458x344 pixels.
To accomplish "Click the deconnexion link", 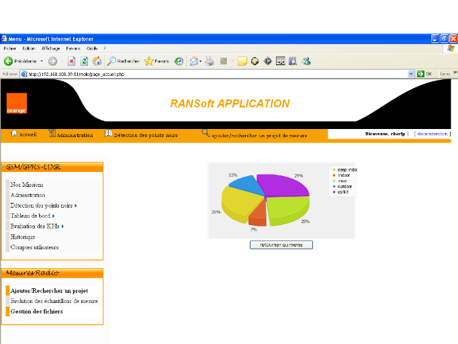I will [x=432, y=134].
